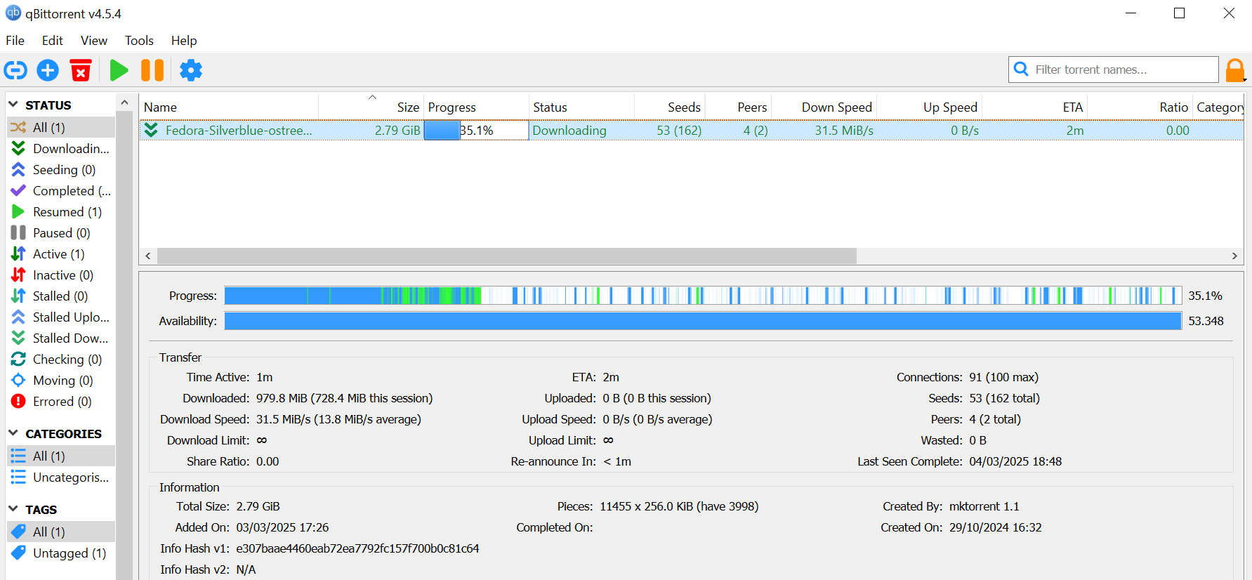This screenshot has height=580, width=1252.
Task: Collapse the CATEGORIES section chevron
Action: (13, 433)
